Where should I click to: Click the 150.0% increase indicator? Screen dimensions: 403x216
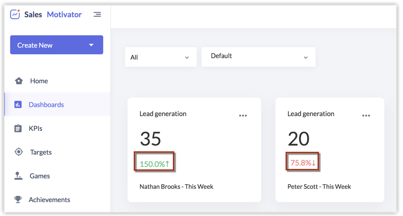pyautogui.click(x=155, y=164)
